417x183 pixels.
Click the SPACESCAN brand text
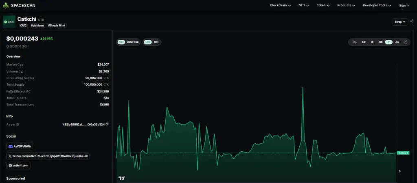point(23,5)
